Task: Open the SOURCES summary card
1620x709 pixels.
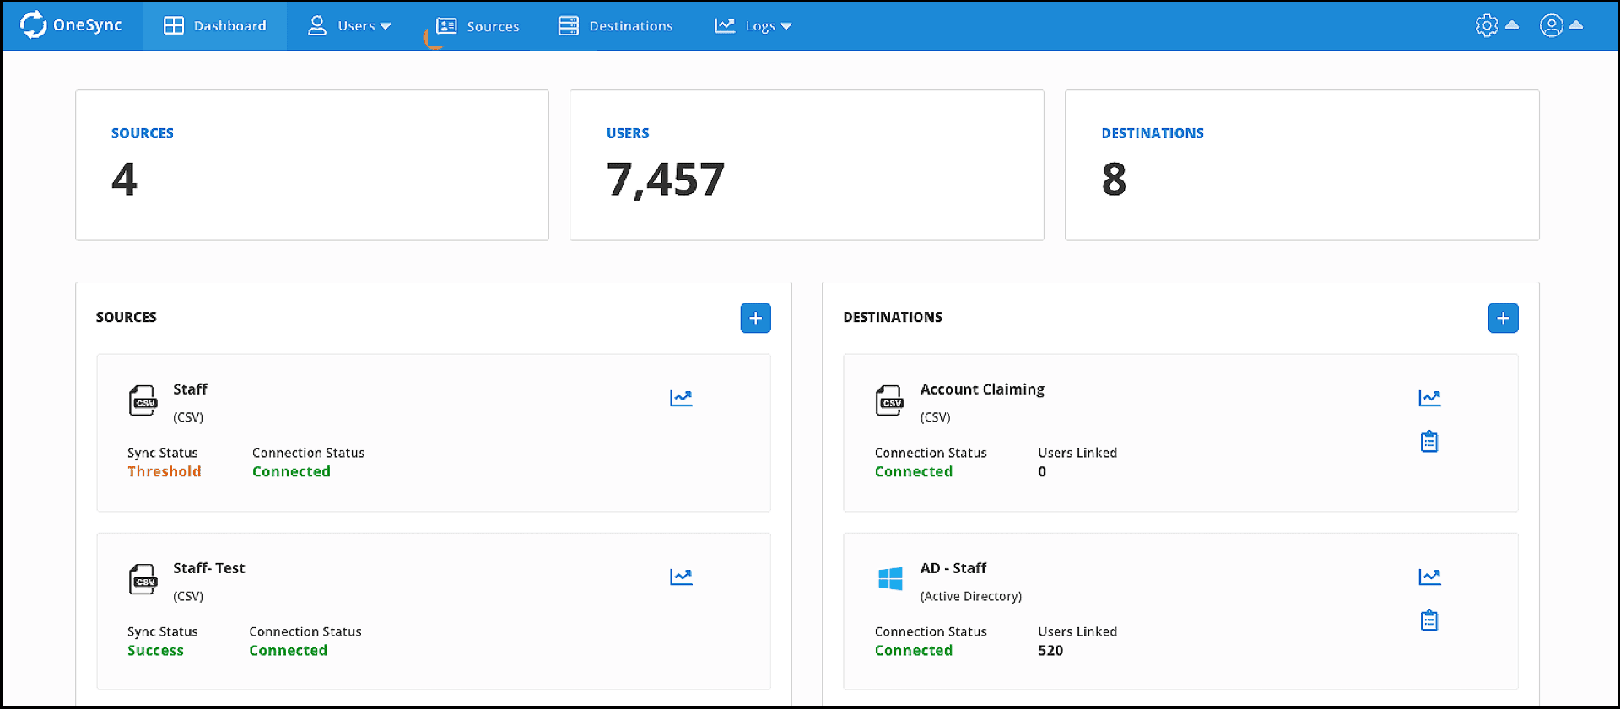Action: pos(312,165)
